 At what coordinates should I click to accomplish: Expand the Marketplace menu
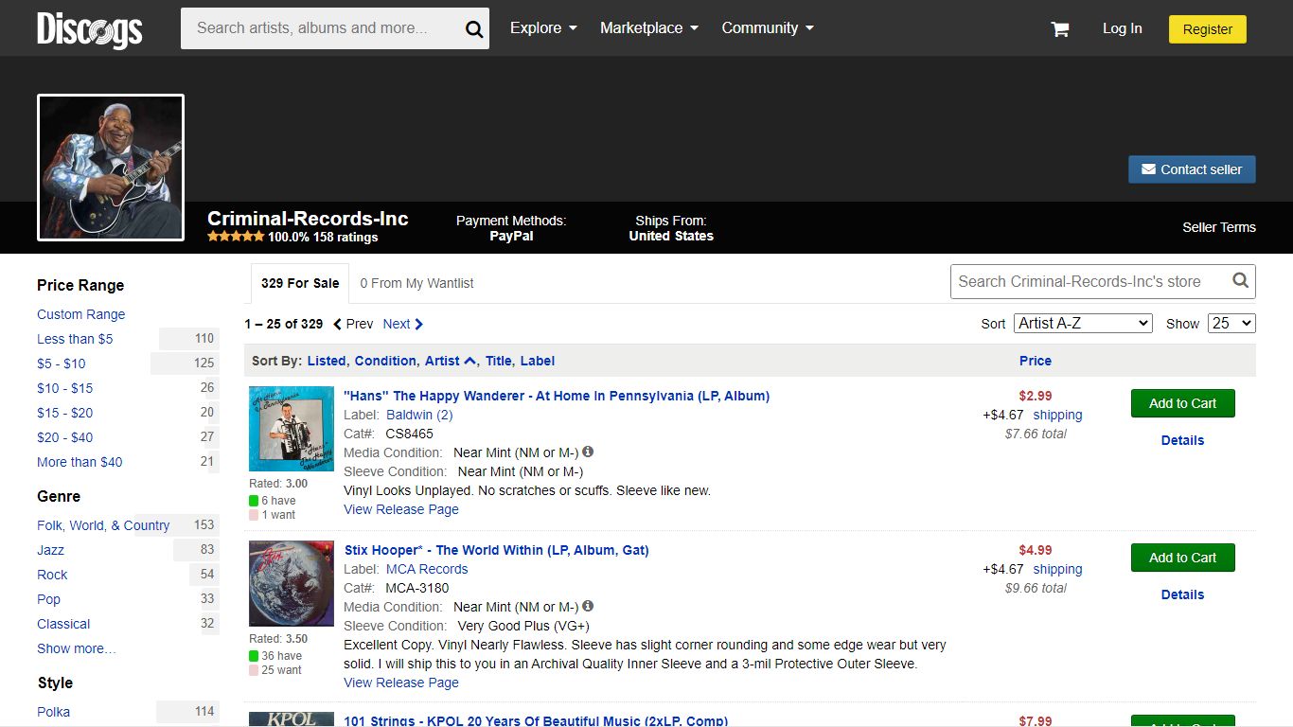click(649, 28)
